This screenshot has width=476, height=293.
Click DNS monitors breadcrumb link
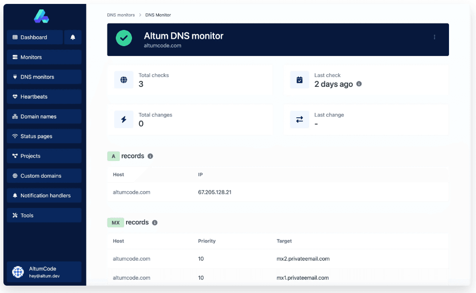click(x=121, y=15)
